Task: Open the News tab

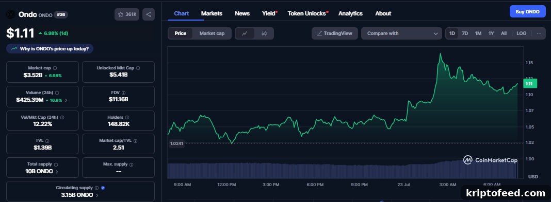Action: click(x=242, y=13)
